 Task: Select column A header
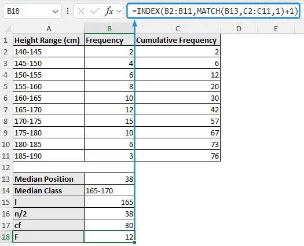pos(49,29)
